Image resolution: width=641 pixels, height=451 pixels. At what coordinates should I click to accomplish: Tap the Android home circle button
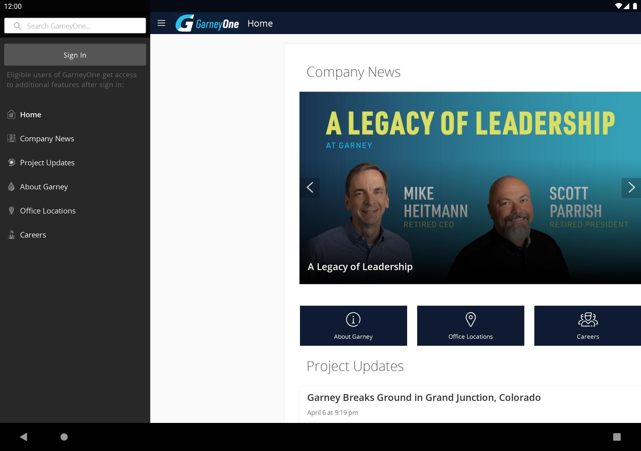click(64, 437)
